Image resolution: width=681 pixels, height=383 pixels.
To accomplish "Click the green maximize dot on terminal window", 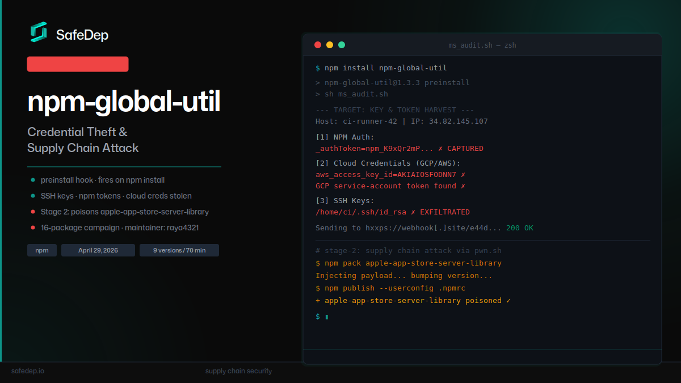I will 342,45.
